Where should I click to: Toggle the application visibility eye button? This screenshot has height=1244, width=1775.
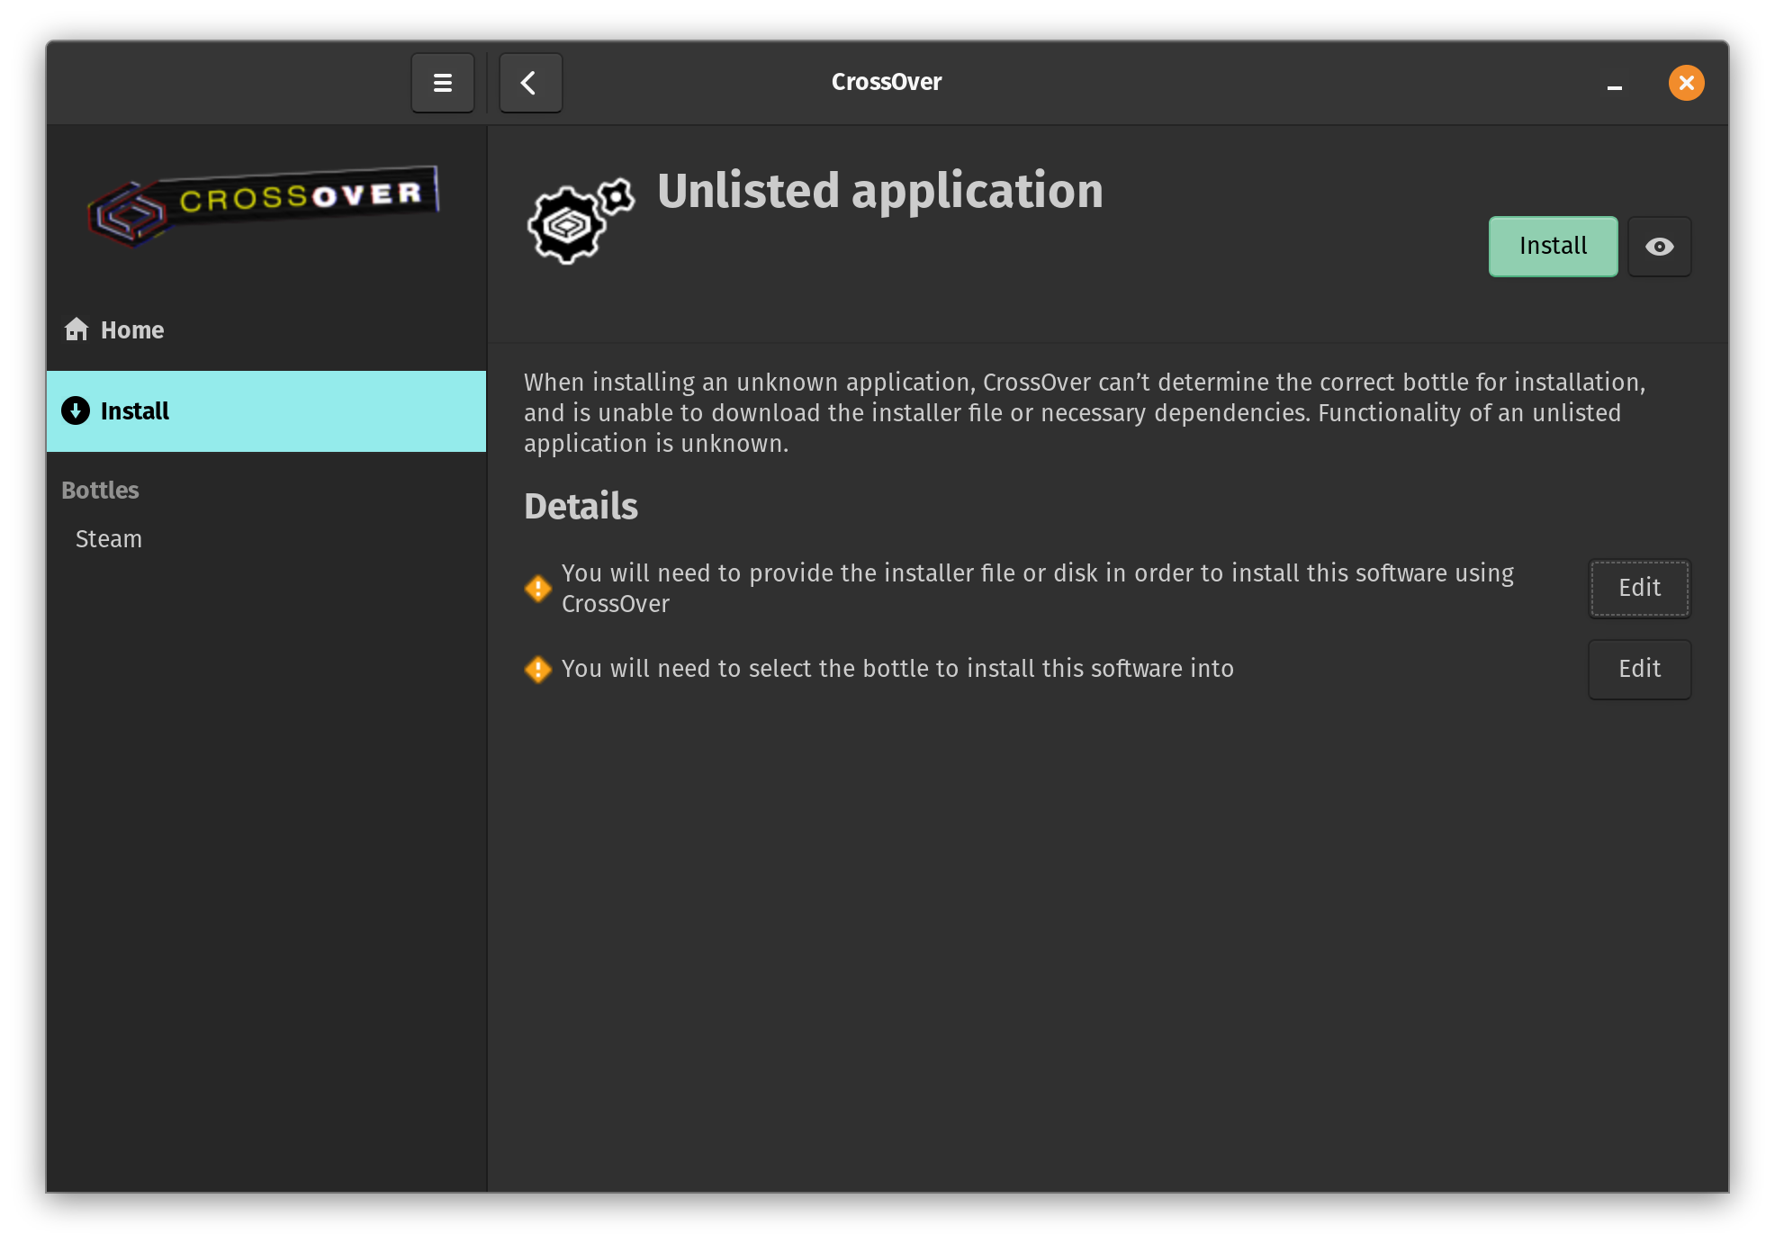point(1659,246)
